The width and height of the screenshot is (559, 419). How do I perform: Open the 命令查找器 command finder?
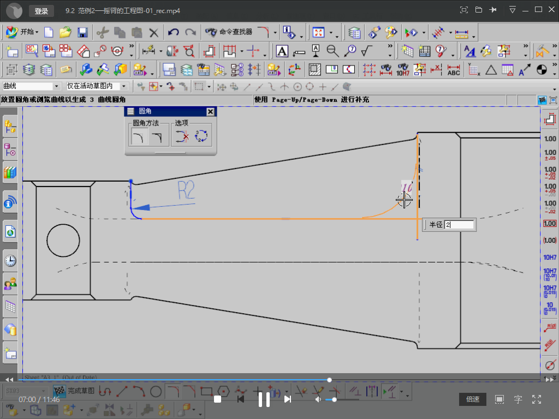229,32
